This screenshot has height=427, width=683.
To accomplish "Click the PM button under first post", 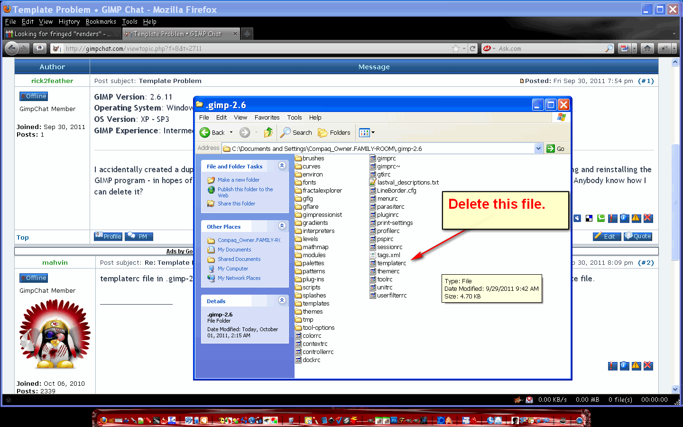I will click(x=139, y=236).
